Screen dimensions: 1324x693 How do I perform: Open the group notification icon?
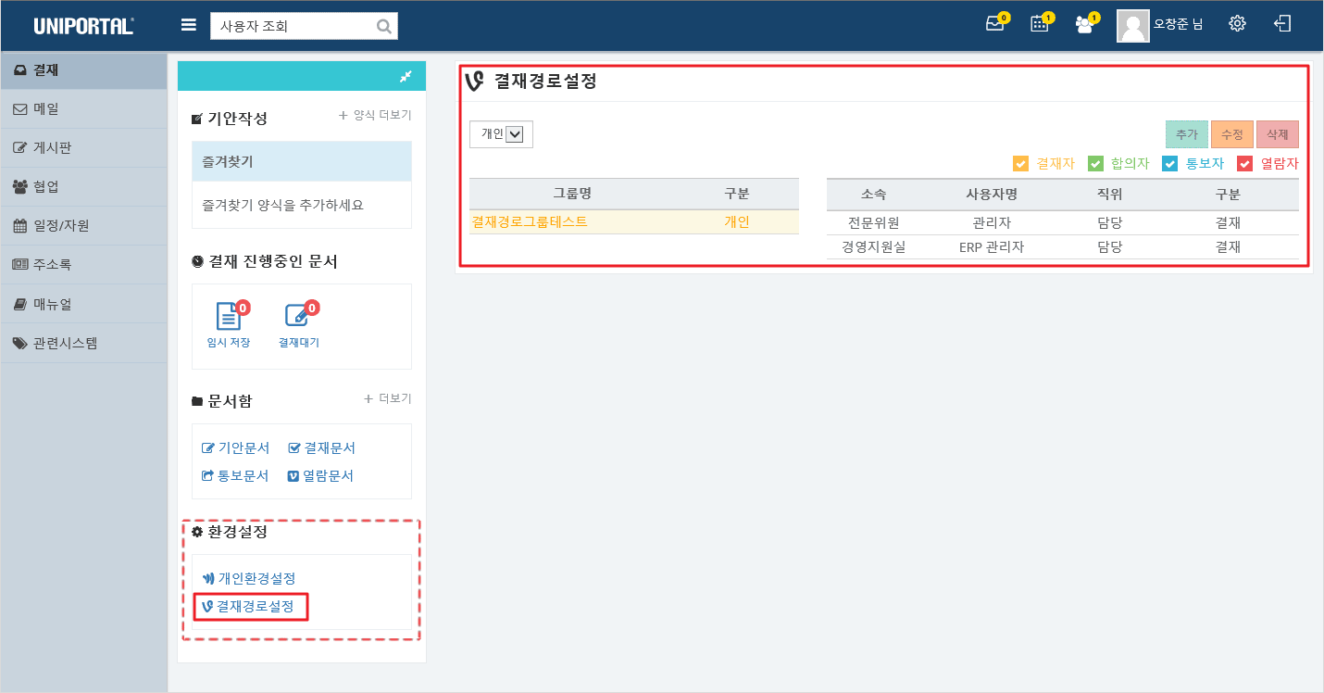[x=1086, y=24]
